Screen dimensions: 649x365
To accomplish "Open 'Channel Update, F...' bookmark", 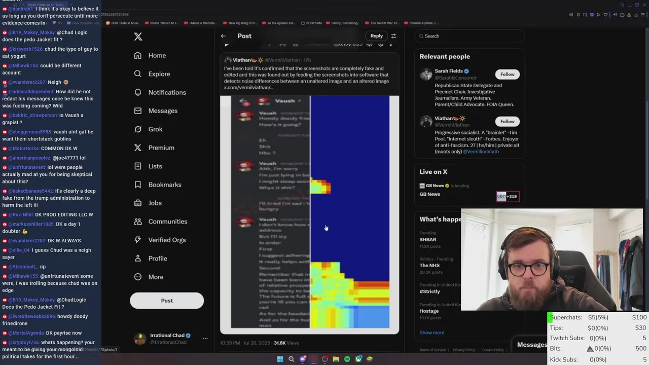I will 421,23.
